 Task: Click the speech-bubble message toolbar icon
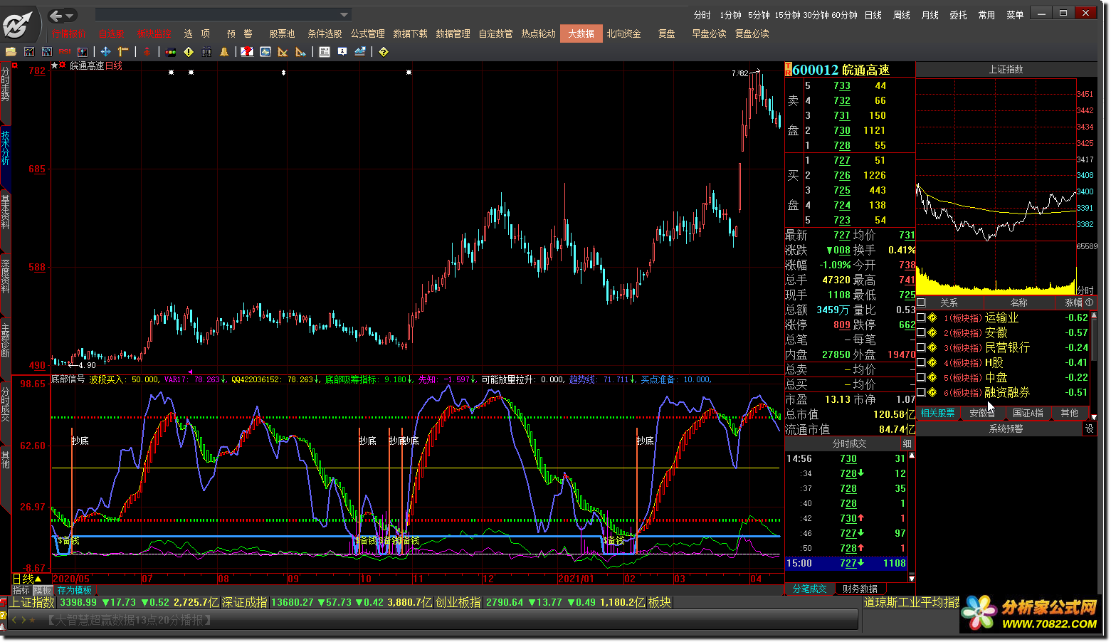(342, 51)
